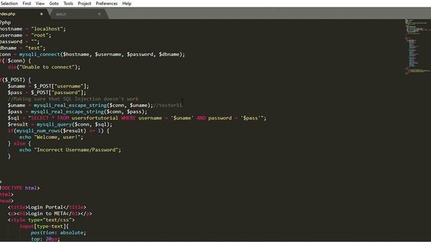Click the DOCTYPE html line

click(x=20, y=188)
